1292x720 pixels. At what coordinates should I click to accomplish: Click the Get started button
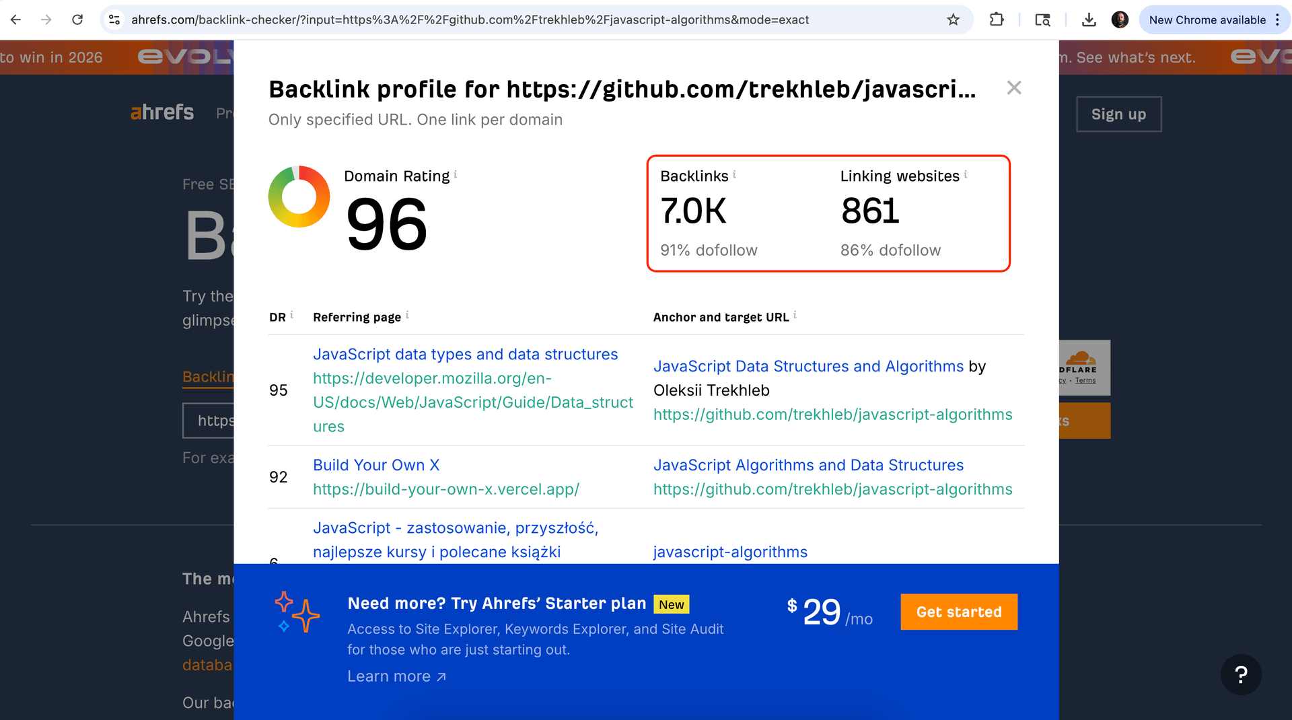(959, 612)
